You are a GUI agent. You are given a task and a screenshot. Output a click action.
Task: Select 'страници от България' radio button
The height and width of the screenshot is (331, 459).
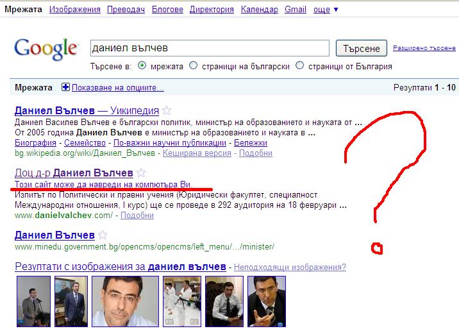[299, 66]
